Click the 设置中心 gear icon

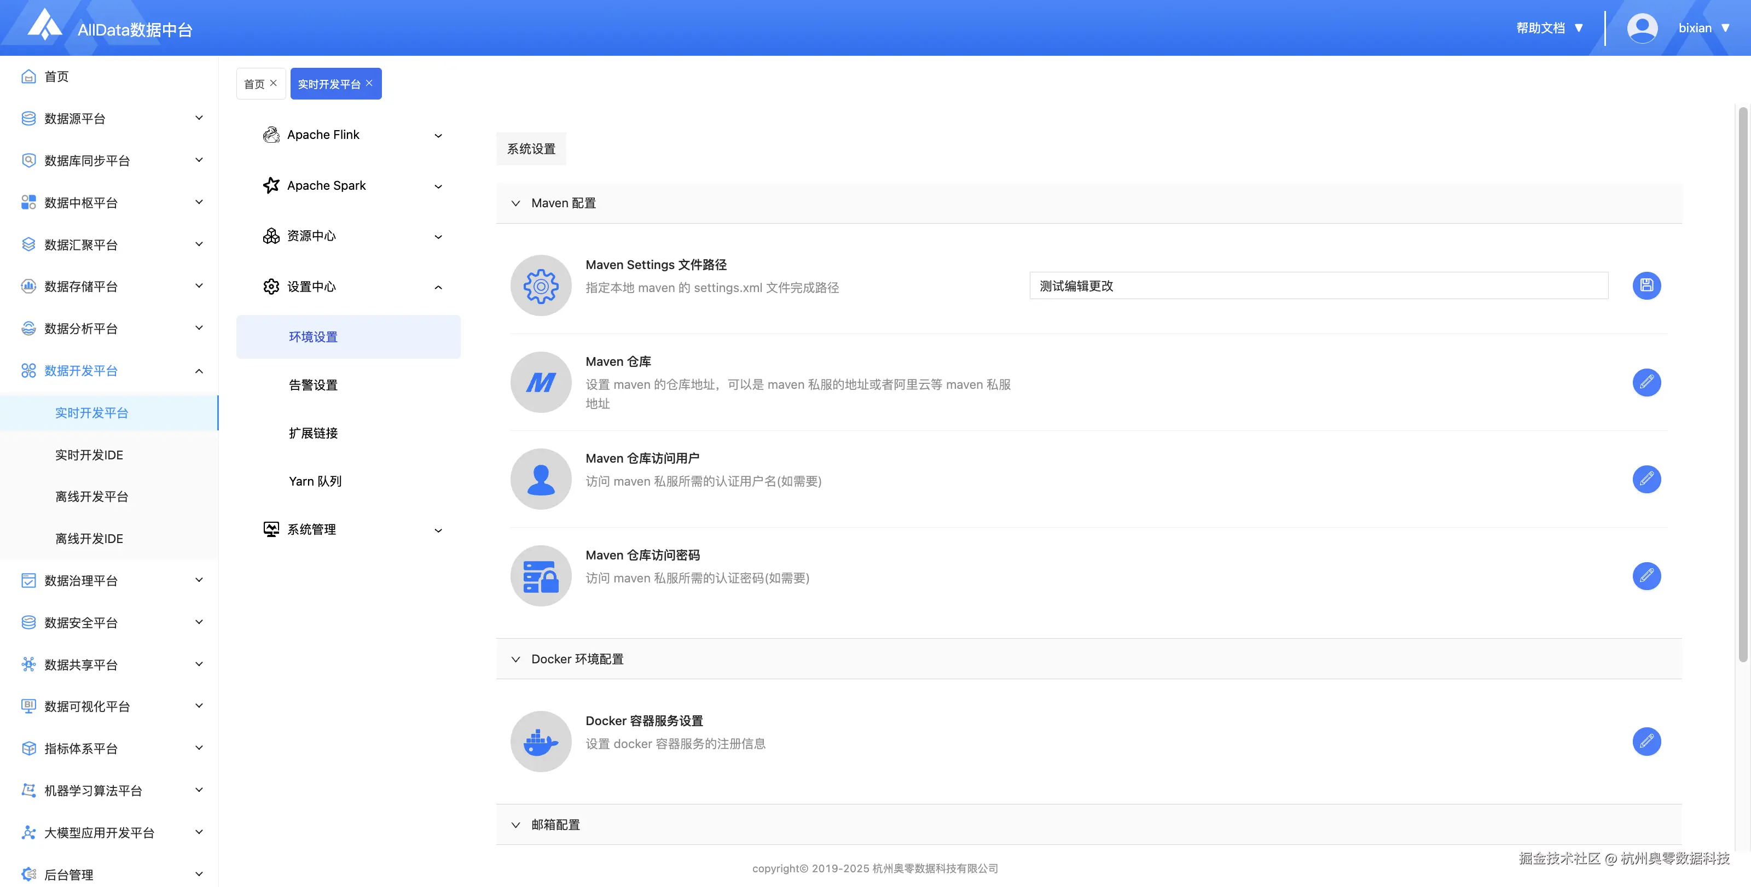271,286
